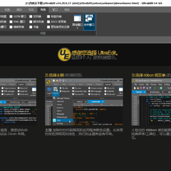Switch to the 高级 ribbon tab

67,10
